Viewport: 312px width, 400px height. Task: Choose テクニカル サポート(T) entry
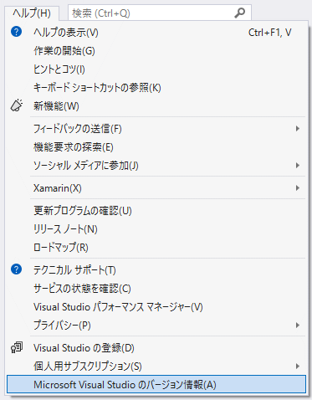pos(156,270)
